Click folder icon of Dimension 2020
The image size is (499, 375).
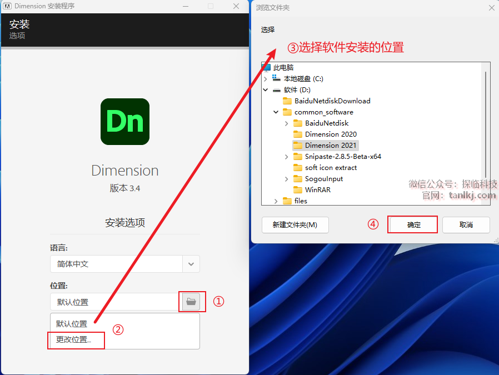click(298, 134)
